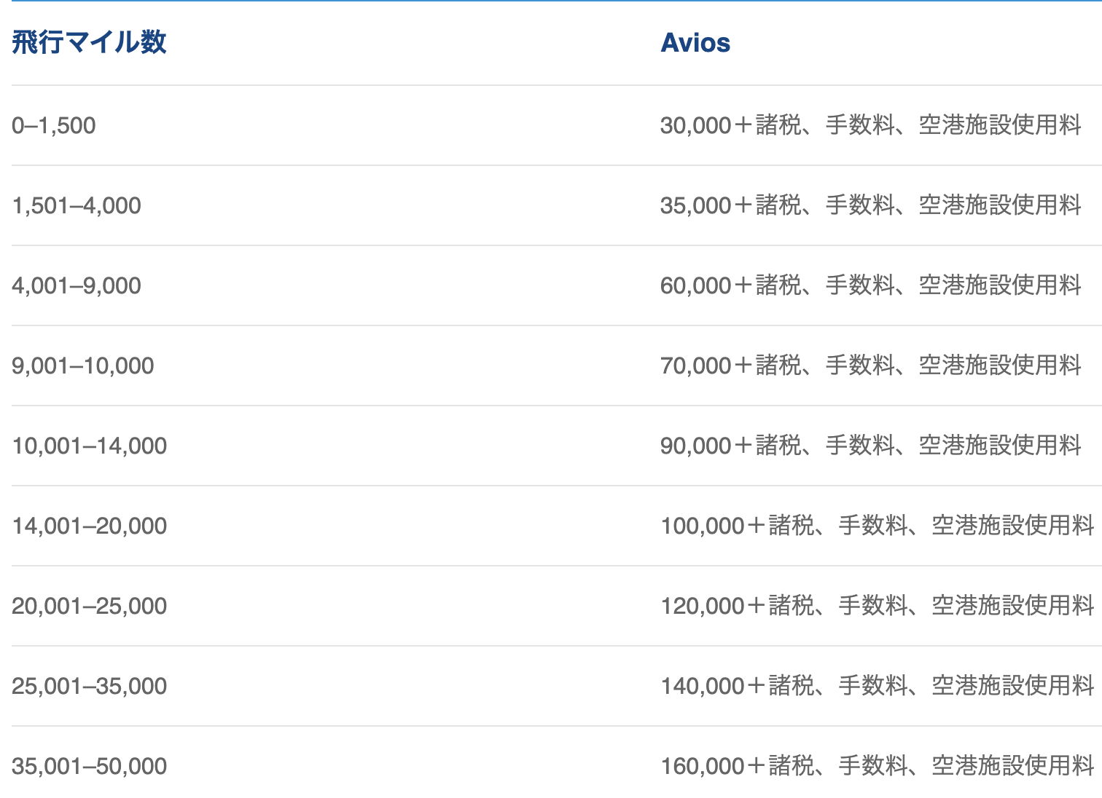Image resolution: width=1102 pixels, height=798 pixels.
Task: Click the 160,000 Avios price cell
Action: pos(877,766)
